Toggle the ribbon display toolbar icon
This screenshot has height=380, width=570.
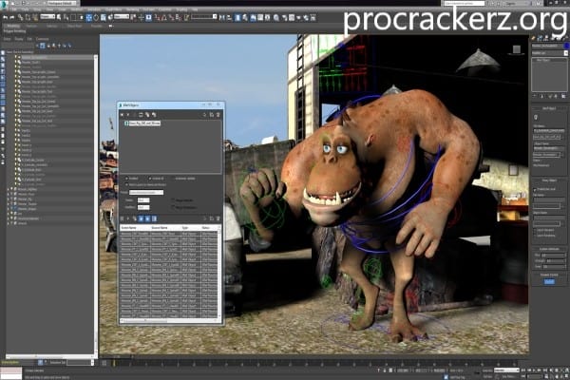(253, 17)
